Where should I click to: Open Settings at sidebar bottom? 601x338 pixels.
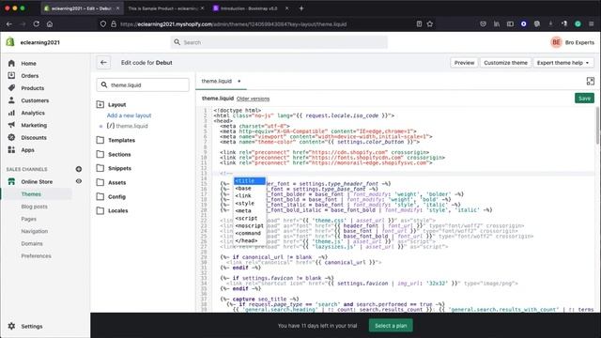31,326
